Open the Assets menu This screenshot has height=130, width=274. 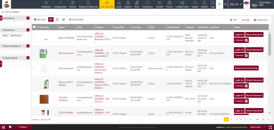(119, 4)
